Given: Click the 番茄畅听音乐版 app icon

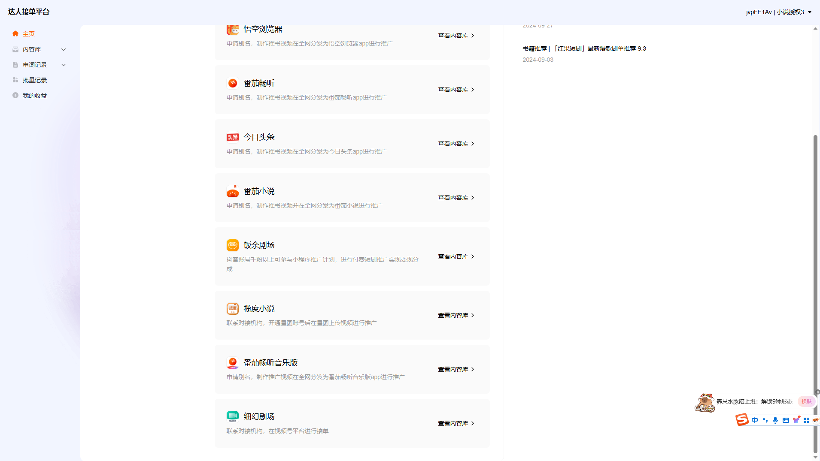Looking at the screenshot, I should [x=233, y=363].
